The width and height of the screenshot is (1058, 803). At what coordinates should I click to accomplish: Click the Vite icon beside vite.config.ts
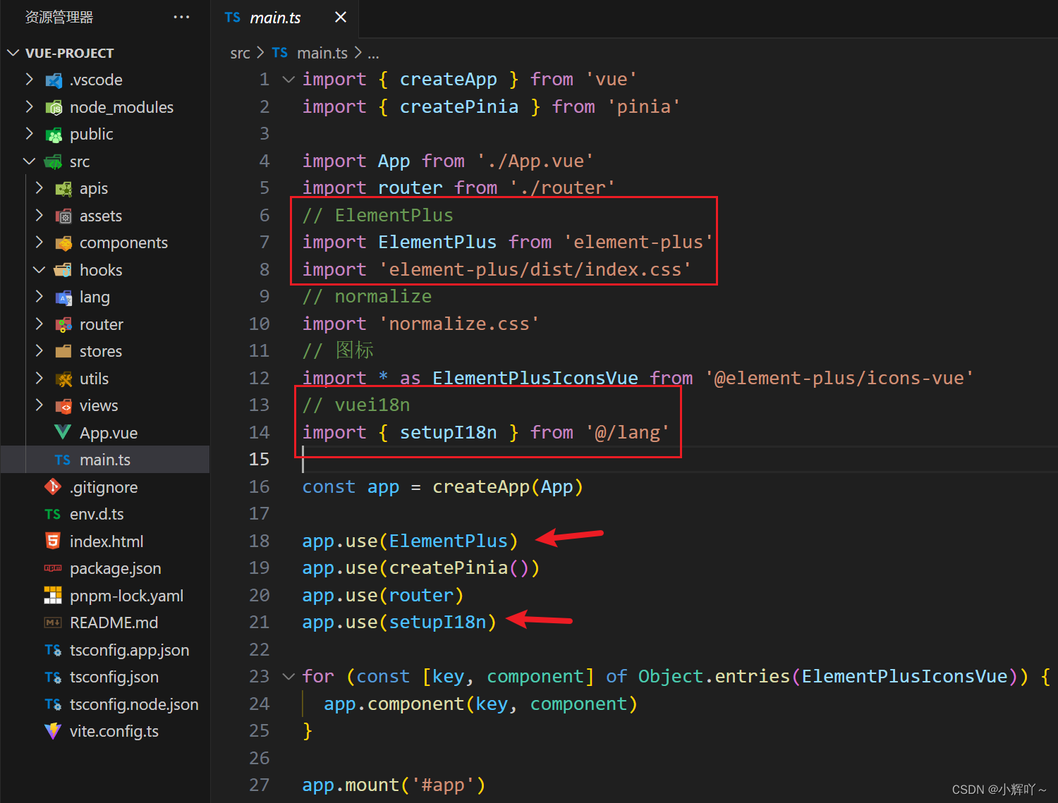pos(53,731)
